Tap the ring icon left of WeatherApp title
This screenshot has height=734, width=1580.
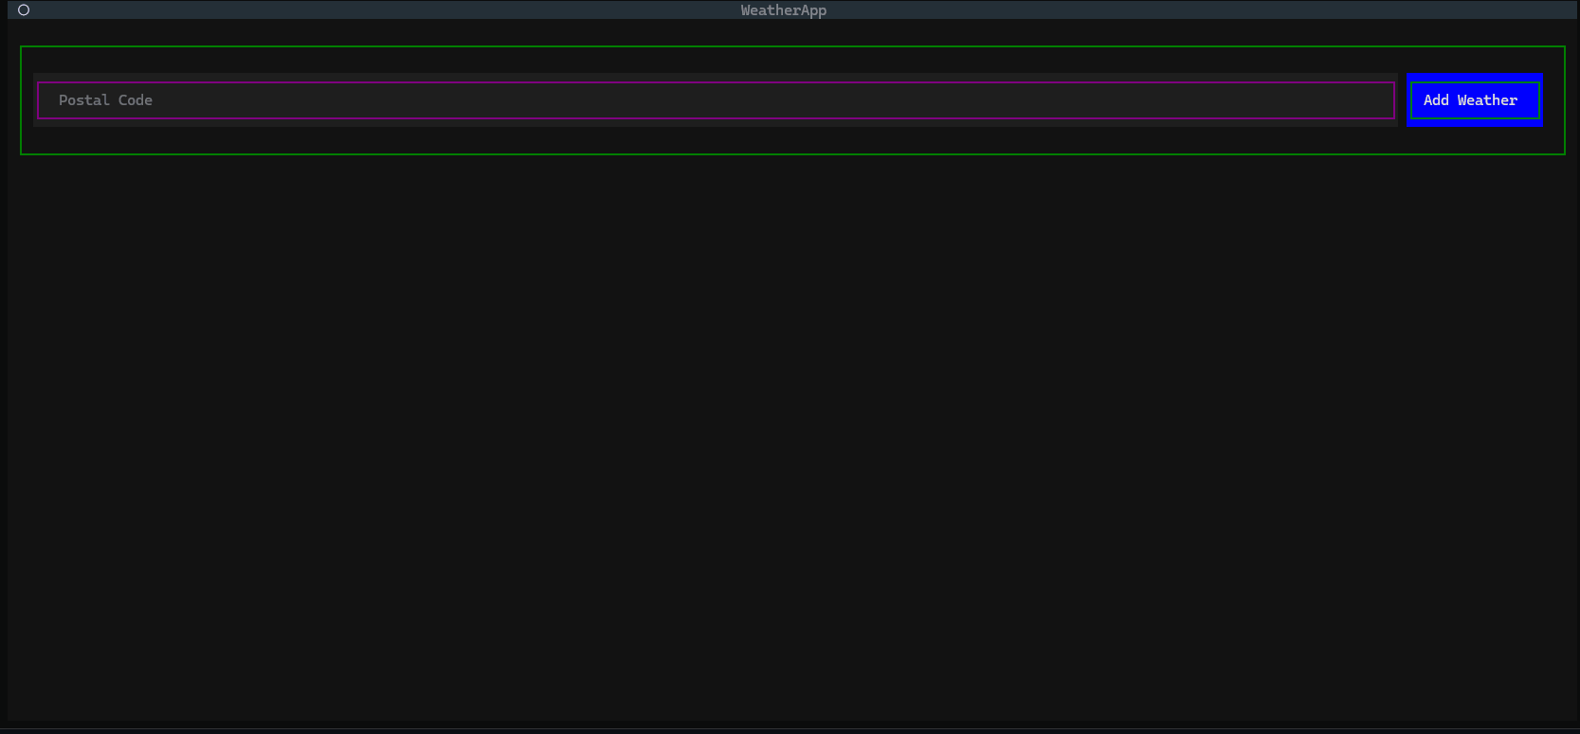coord(24,10)
